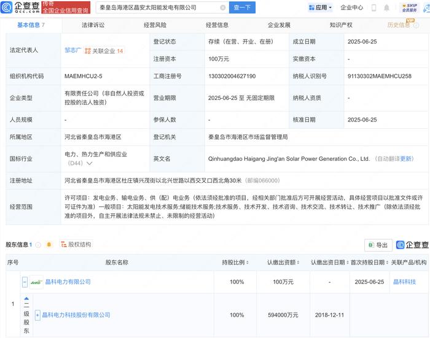
Task: Click the 查一下 search button
Action: 242,7
